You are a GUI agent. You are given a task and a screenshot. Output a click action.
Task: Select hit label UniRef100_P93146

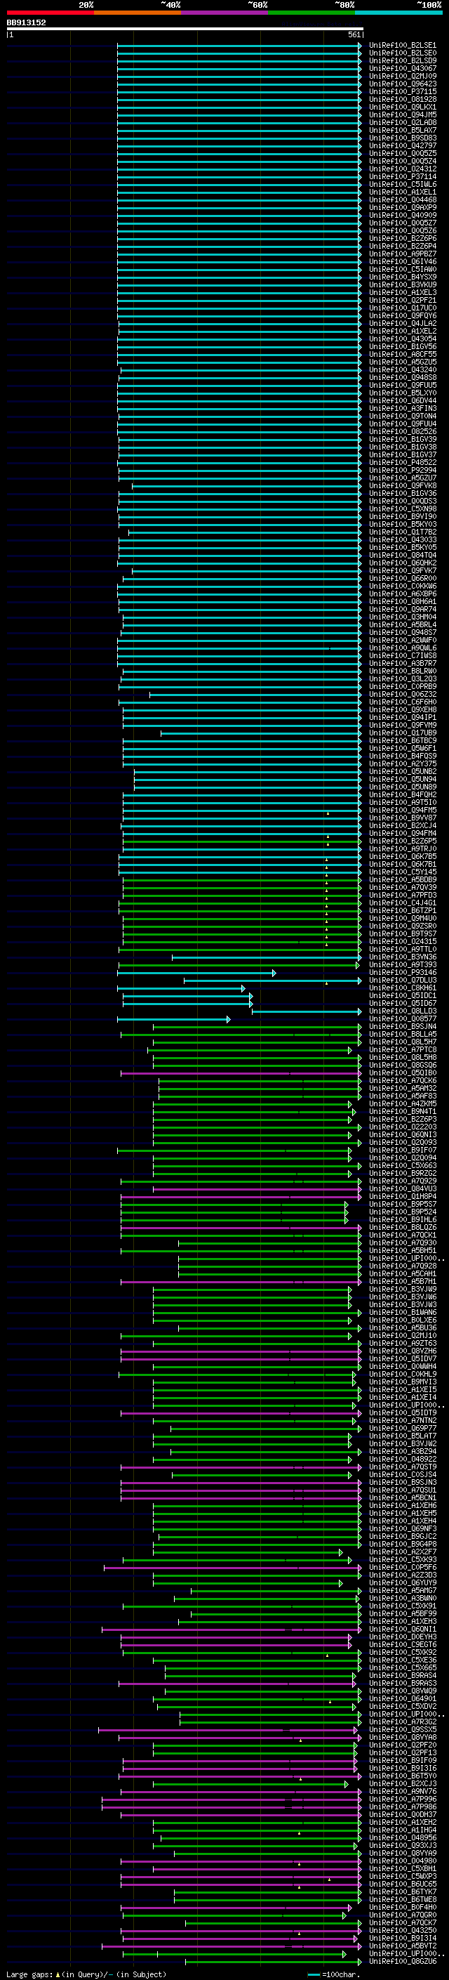click(403, 972)
